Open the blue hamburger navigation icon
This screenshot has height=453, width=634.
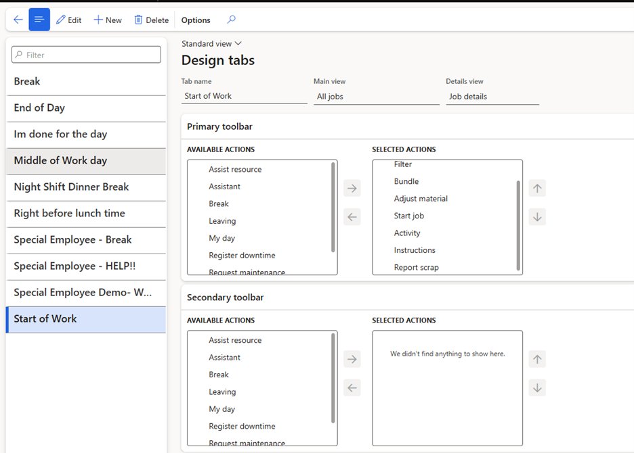click(x=39, y=20)
